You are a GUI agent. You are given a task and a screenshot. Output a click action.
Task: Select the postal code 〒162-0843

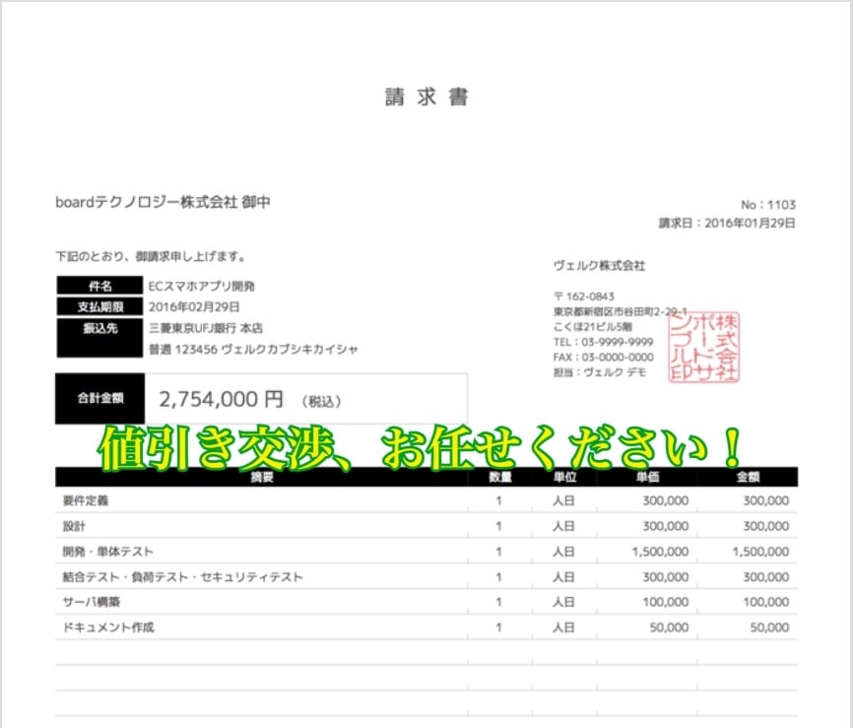click(x=584, y=297)
